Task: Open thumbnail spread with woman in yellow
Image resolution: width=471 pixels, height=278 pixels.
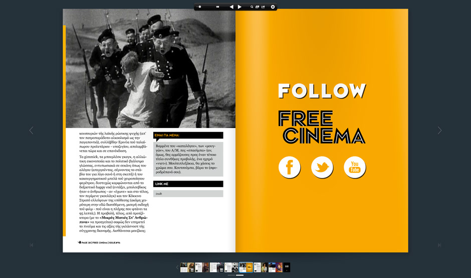Action: coord(261,267)
